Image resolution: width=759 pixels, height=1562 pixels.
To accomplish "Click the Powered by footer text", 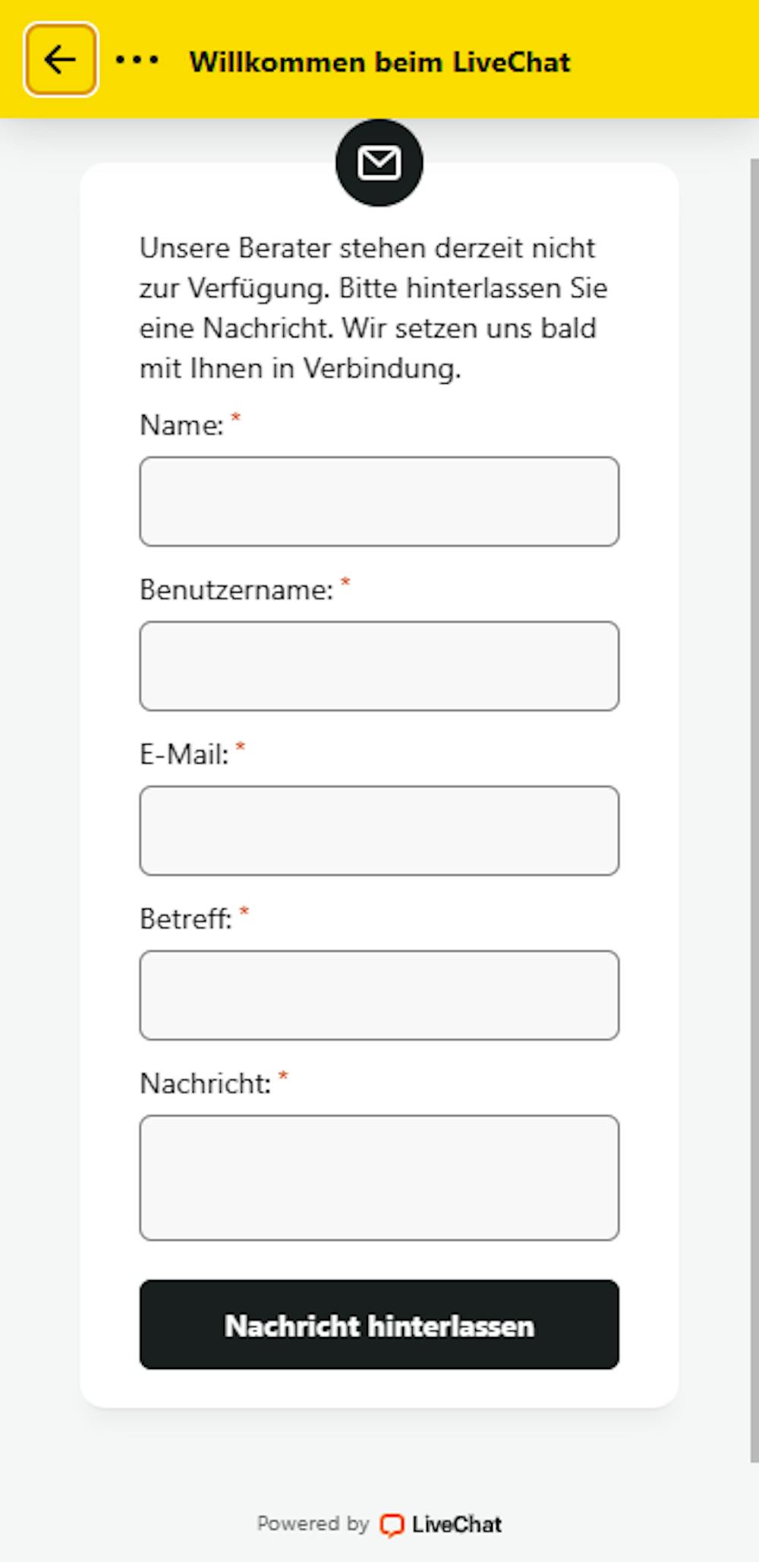I will (x=313, y=1524).
